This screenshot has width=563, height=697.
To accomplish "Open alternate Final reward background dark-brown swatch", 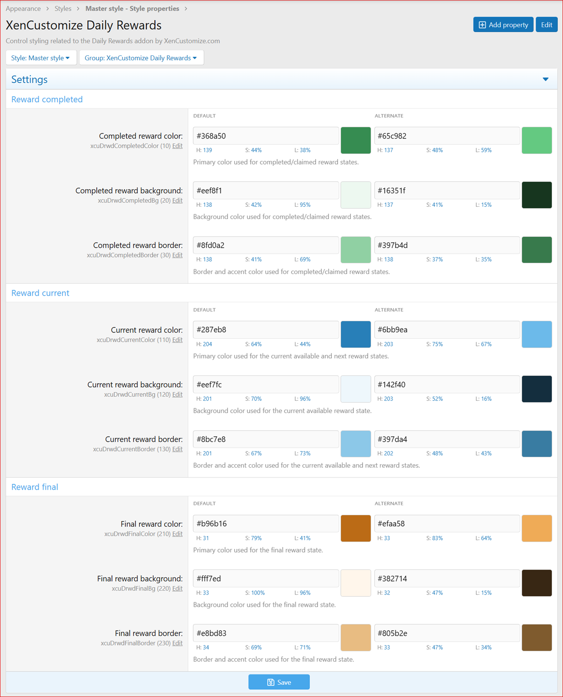I will 537,583.
